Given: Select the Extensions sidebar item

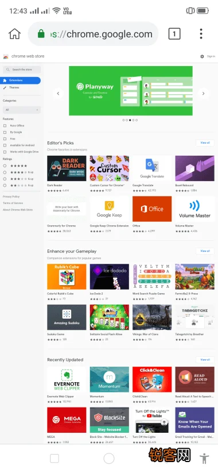Looking at the screenshot, I should [20, 80].
